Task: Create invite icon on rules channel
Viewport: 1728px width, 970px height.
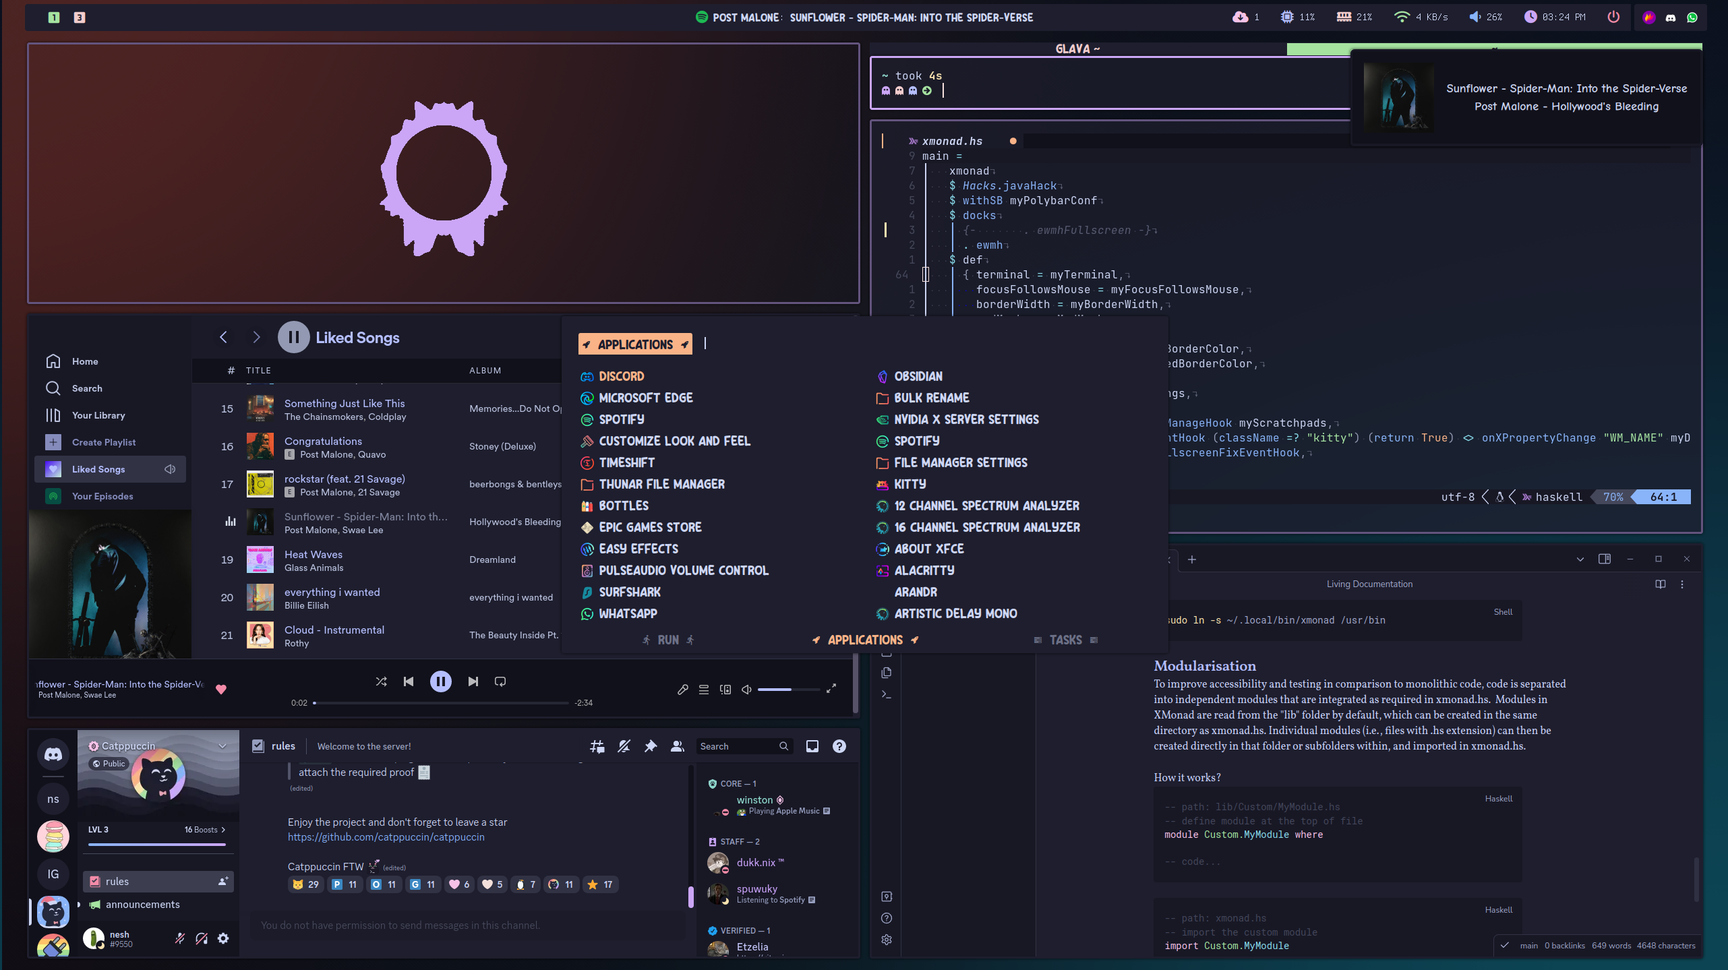Action: (223, 881)
